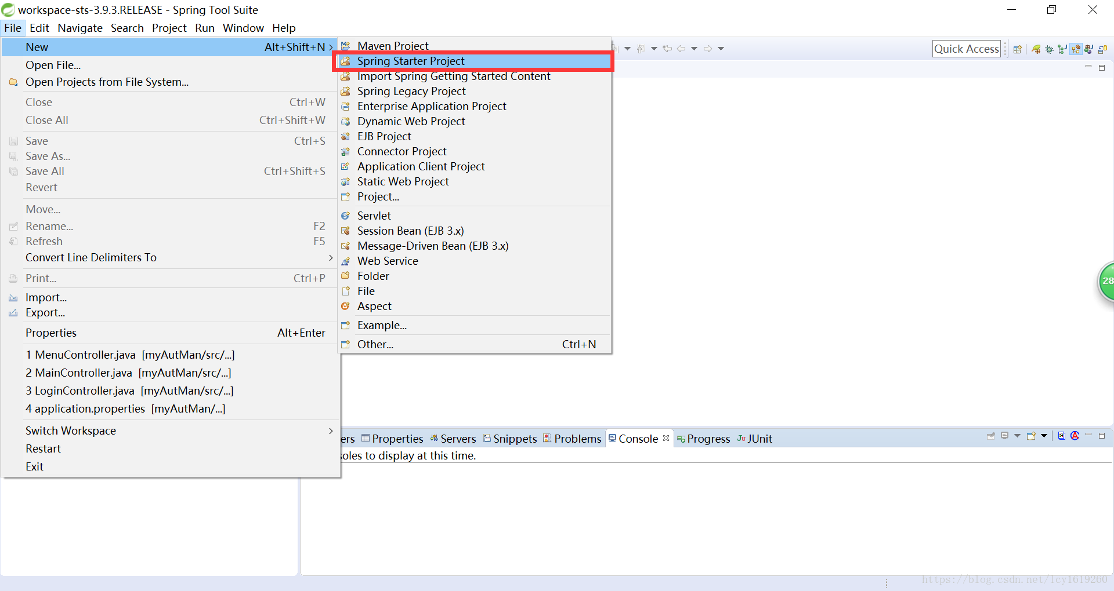The height and width of the screenshot is (591, 1114).
Task: Switch to the Problems tab
Action: (x=572, y=439)
